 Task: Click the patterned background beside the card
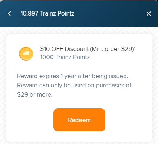(x=3, y=86)
